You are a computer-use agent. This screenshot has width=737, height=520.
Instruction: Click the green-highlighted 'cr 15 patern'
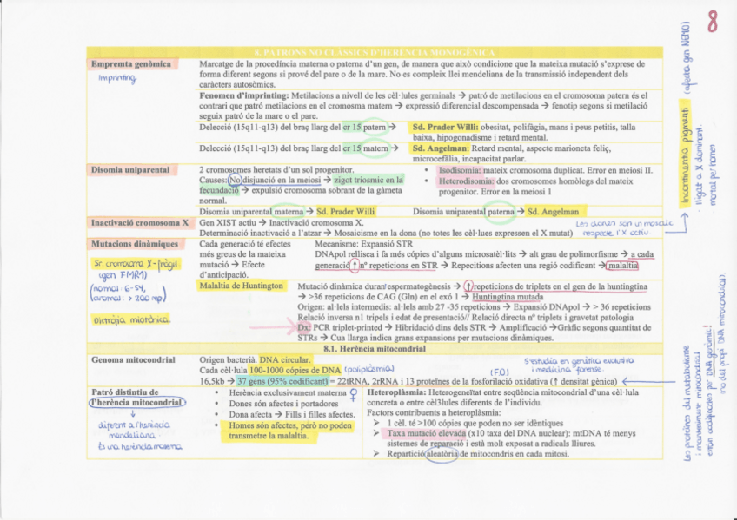[364, 128]
